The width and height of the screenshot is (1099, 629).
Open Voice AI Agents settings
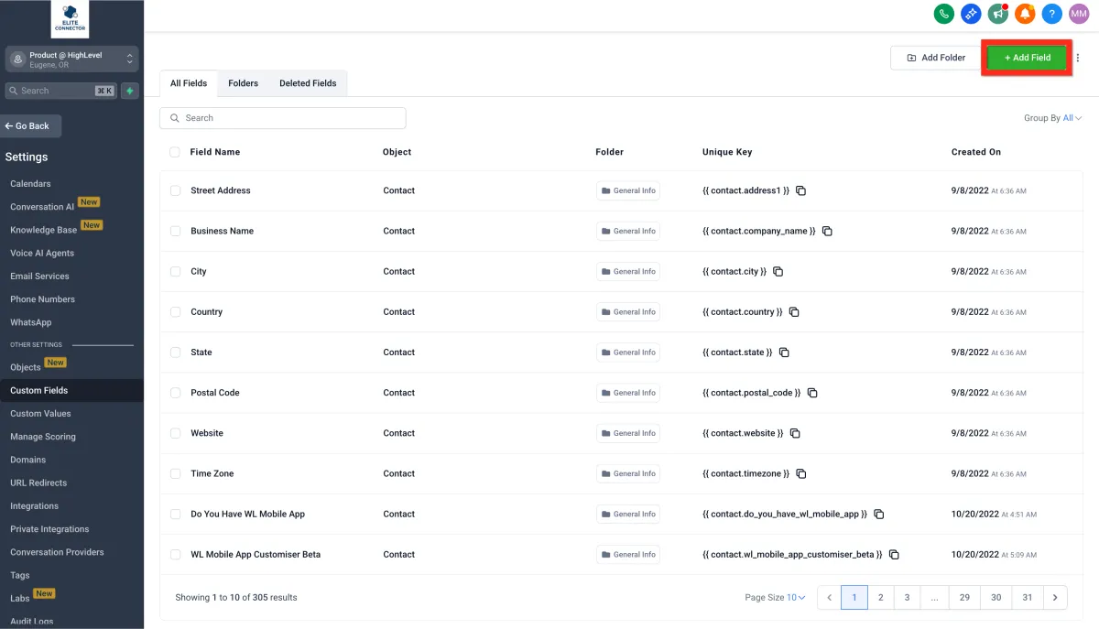click(x=42, y=253)
